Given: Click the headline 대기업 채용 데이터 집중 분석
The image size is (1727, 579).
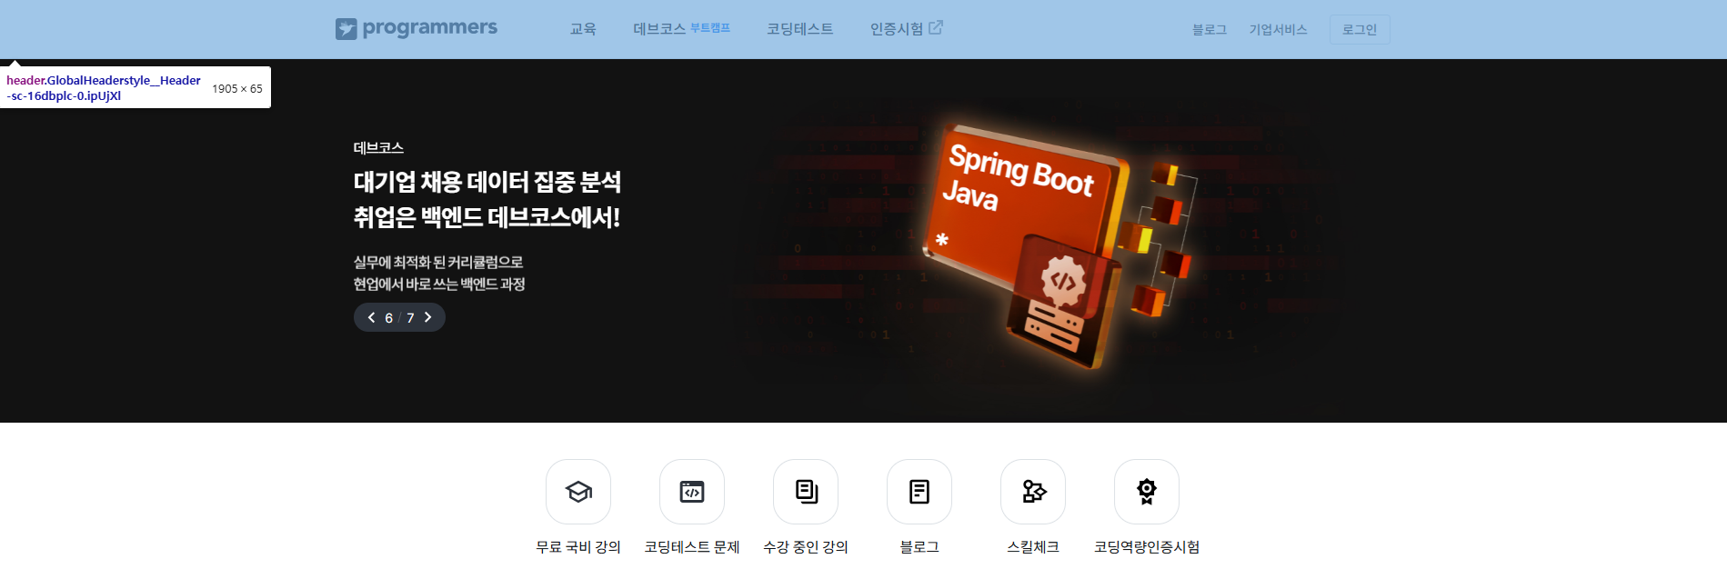Looking at the screenshot, I should [487, 182].
